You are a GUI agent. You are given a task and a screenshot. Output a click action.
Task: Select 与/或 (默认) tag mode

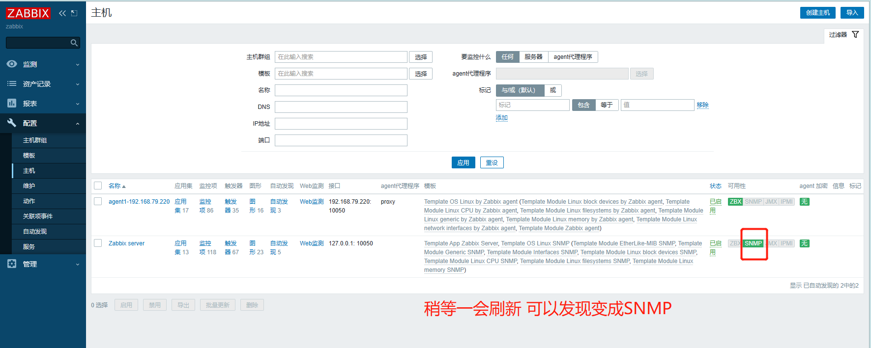click(520, 90)
